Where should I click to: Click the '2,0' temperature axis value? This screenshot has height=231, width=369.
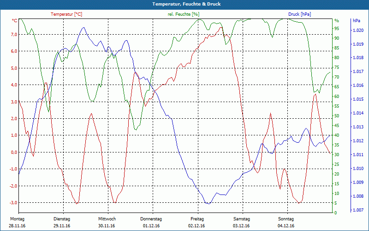tap(14, 119)
